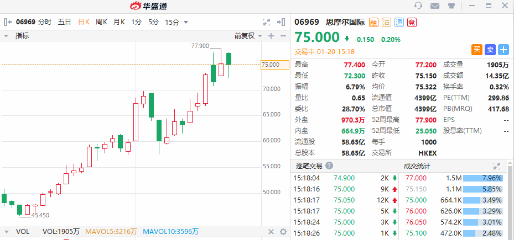Click the 今开 value 77.200
Viewport: 514px width, 240px height.
[426, 65]
